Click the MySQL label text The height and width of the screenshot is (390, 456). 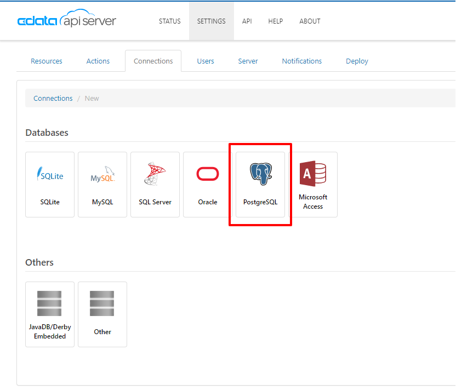[102, 202]
